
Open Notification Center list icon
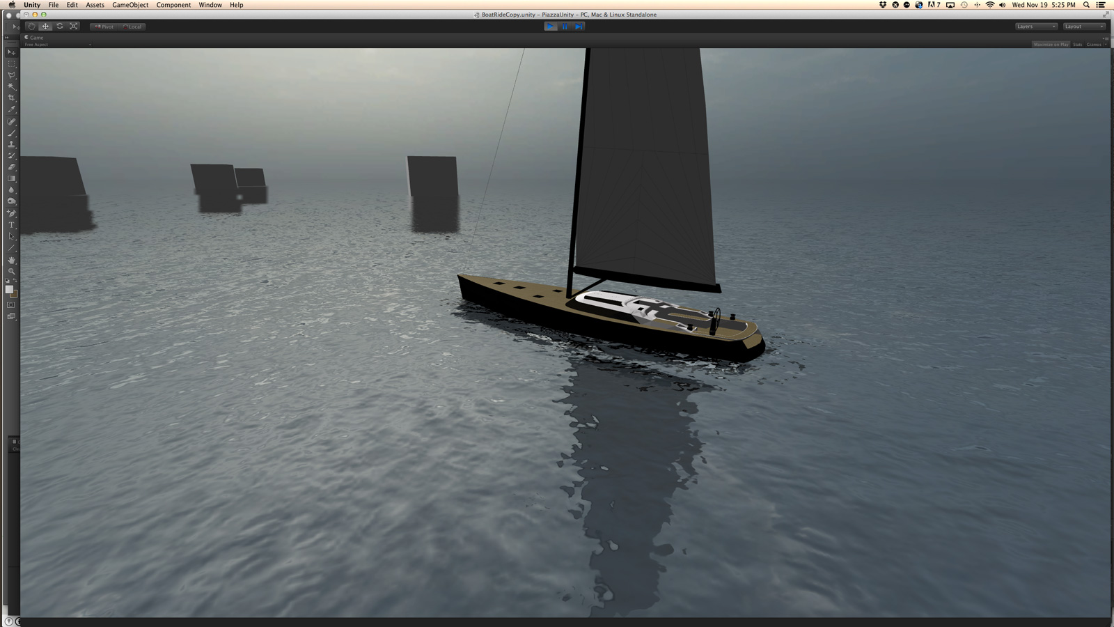1101,5
